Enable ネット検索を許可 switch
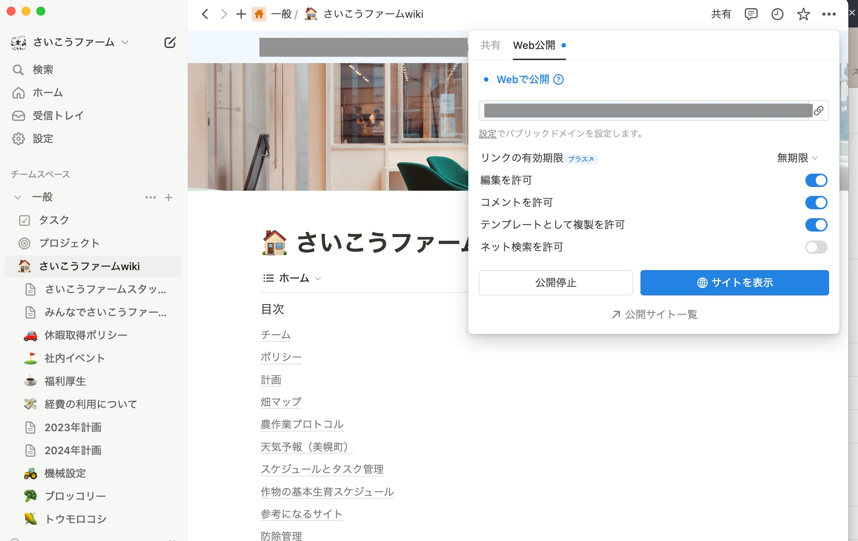 tap(816, 247)
